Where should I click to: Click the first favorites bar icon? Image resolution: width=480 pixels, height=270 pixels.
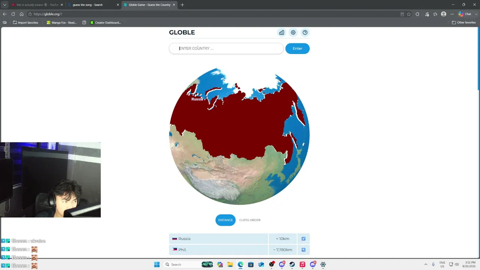click(4, 22)
